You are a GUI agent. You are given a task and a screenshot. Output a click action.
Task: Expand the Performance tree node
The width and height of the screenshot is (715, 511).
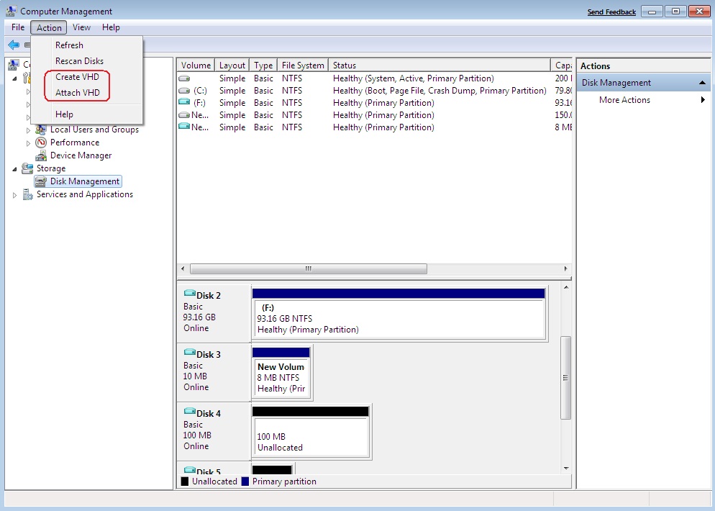(28, 143)
